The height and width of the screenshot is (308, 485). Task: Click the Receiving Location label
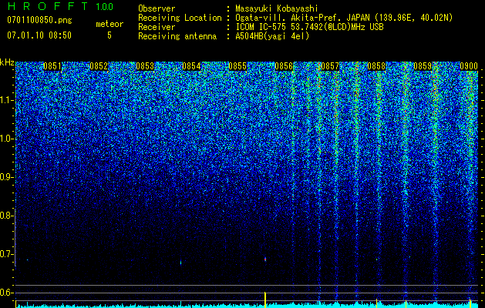pos(180,18)
